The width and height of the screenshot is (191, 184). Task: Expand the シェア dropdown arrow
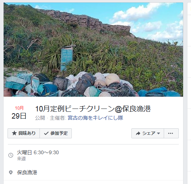point(158,133)
